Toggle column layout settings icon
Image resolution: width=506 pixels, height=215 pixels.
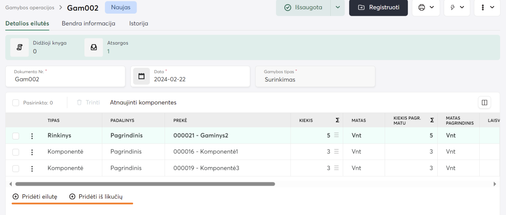click(x=484, y=102)
